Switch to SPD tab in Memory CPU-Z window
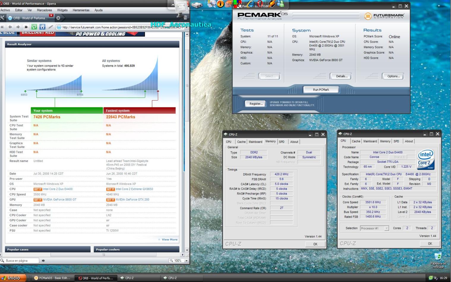 (x=281, y=142)
